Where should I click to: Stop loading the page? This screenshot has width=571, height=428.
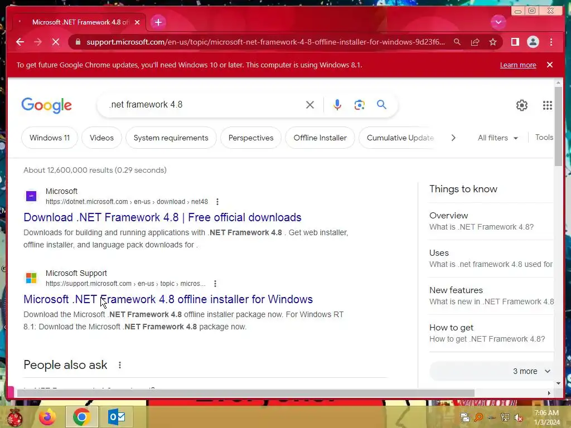pyautogui.click(x=56, y=42)
